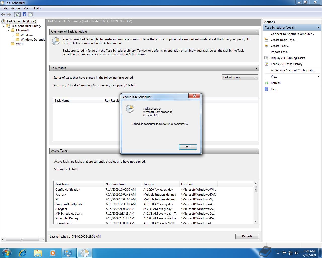322x258 pixels.
Task: Open the View menu in menu bar
Action: (27, 8)
